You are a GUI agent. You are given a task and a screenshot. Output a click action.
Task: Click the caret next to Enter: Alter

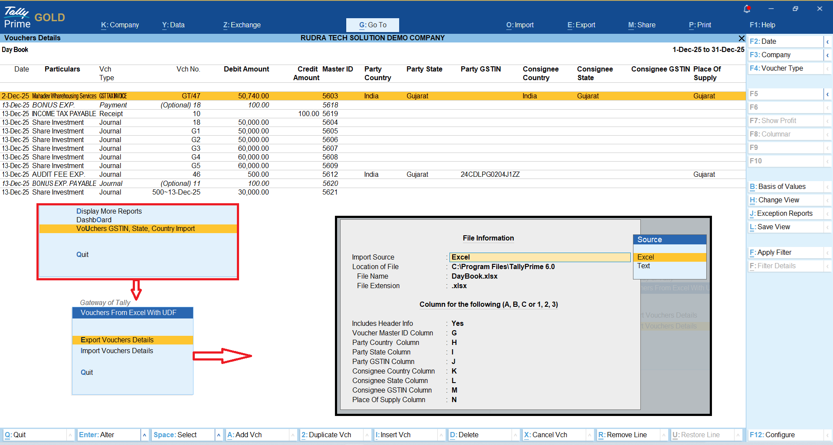144,435
